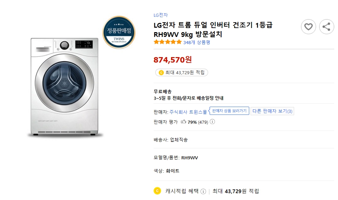Viewport: 338px width, 200px height.
Task: Add product to wishlist with heart icon
Action: point(309,27)
